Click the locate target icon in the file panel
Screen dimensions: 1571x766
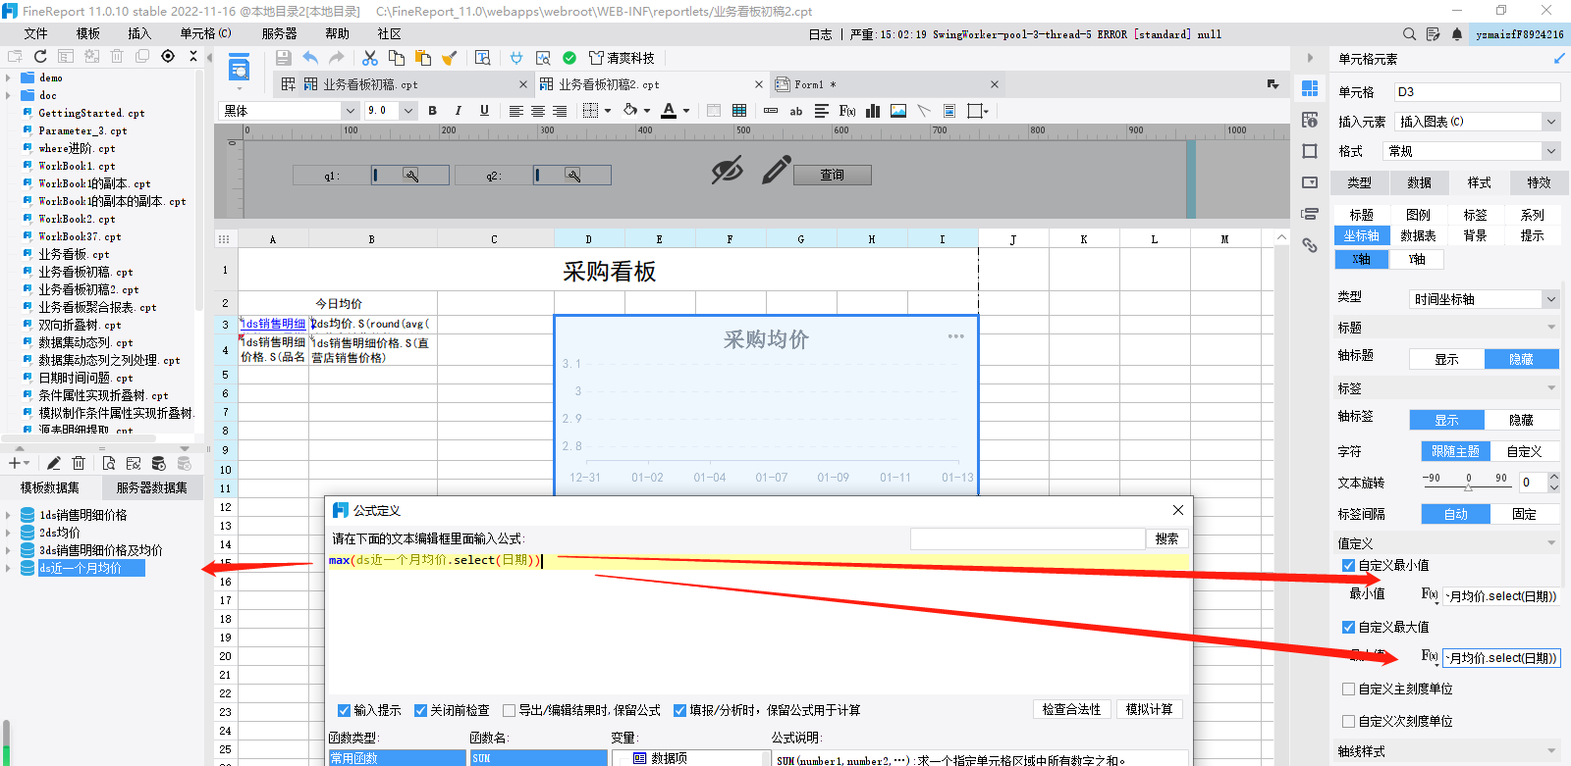[168, 56]
